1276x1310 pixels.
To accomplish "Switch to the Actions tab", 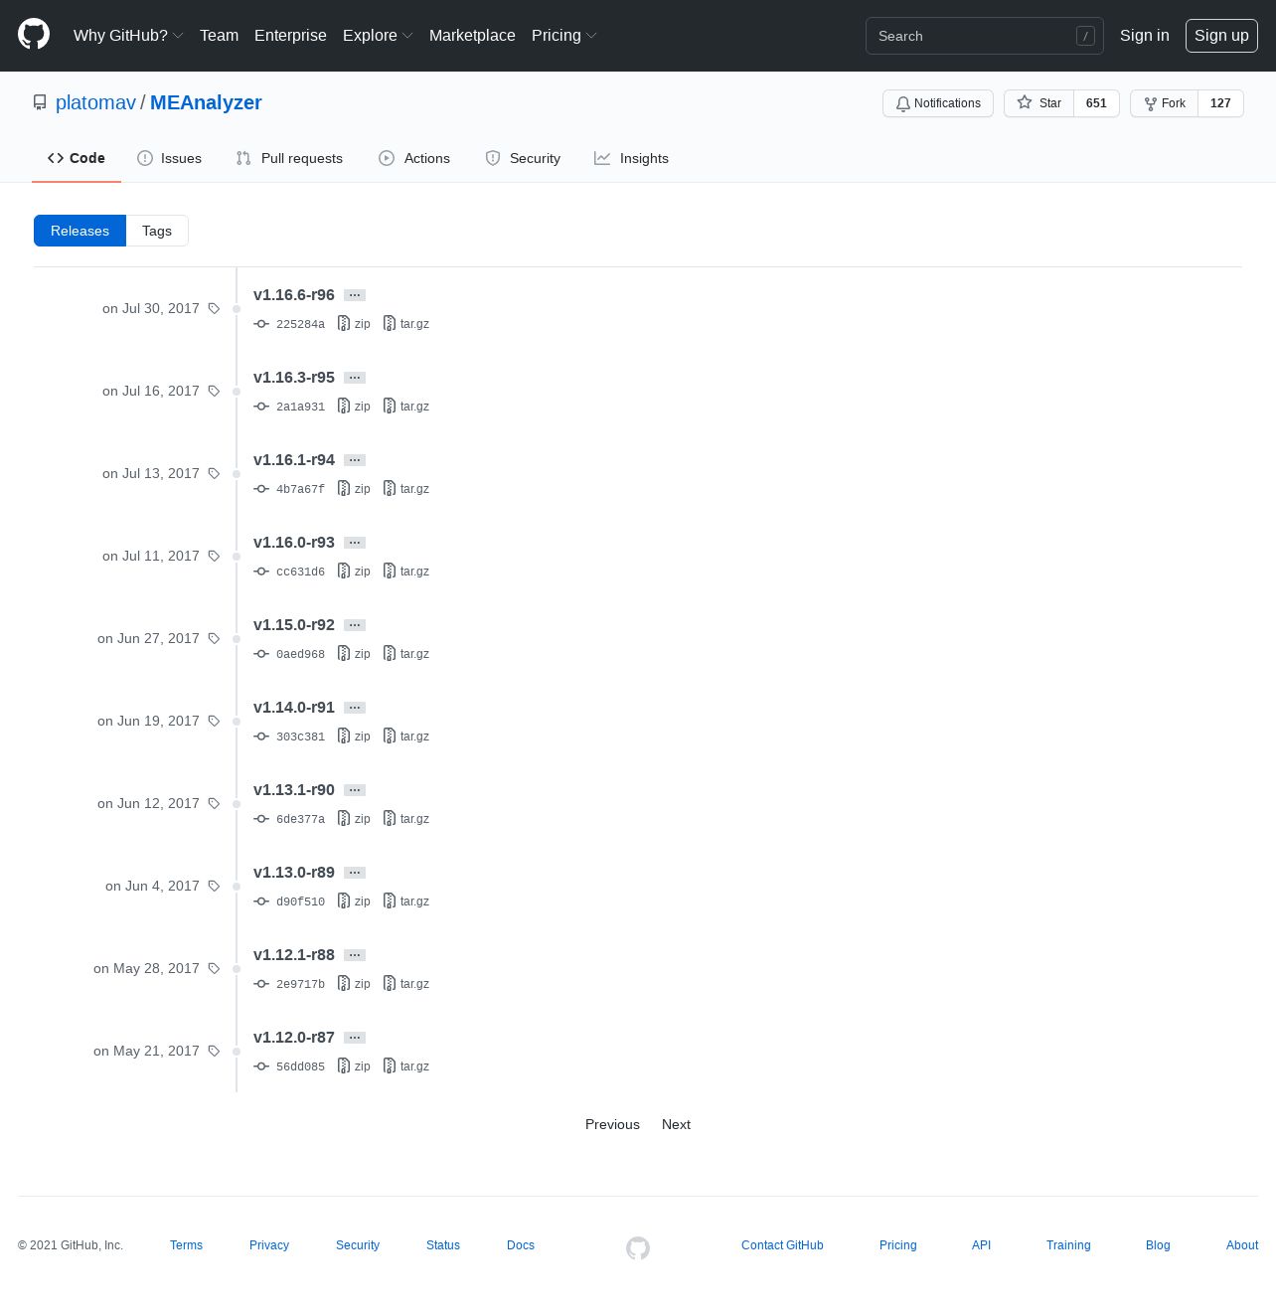I will [414, 158].
